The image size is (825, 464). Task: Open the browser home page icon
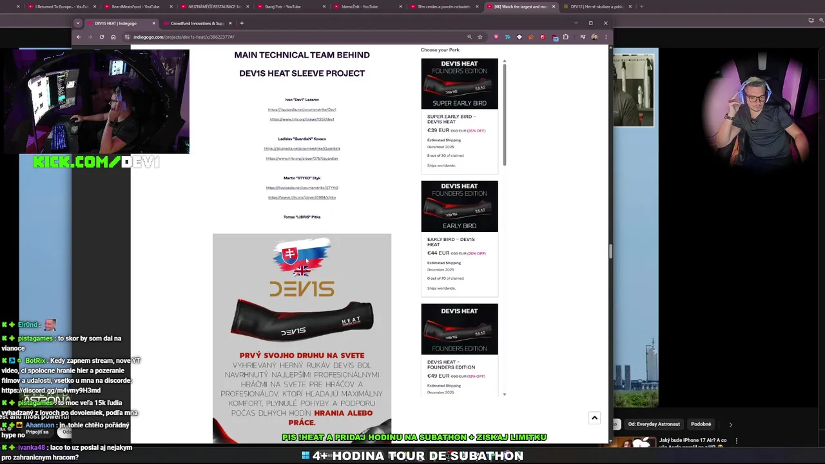click(x=113, y=37)
